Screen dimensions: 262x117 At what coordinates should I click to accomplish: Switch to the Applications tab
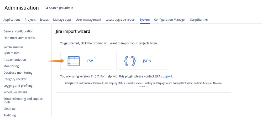(x=12, y=20)
